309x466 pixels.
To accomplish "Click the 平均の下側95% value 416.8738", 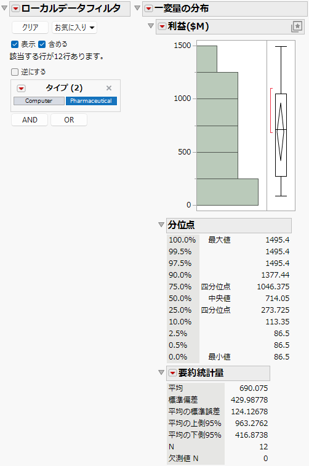I will tap(251, 435).
